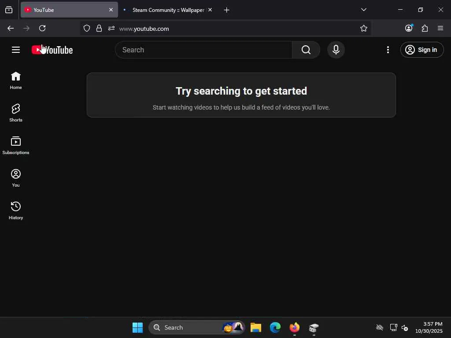Screen dimensions: 451x338
Task: Close the YouTube tab
Action: 111,10
